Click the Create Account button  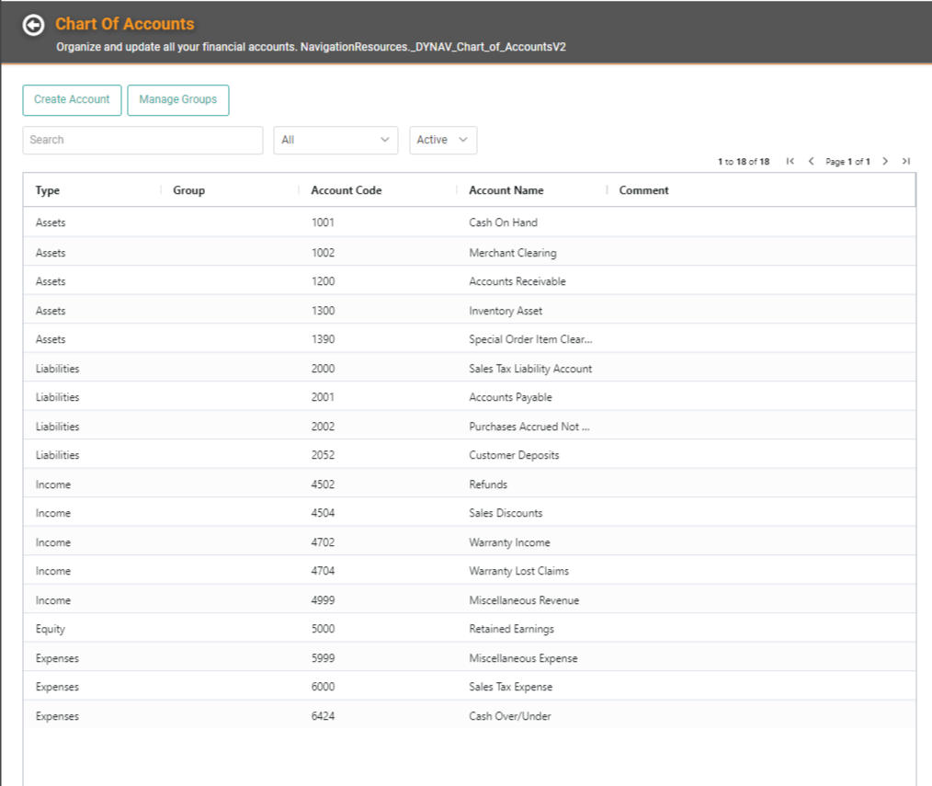(72, 100)
